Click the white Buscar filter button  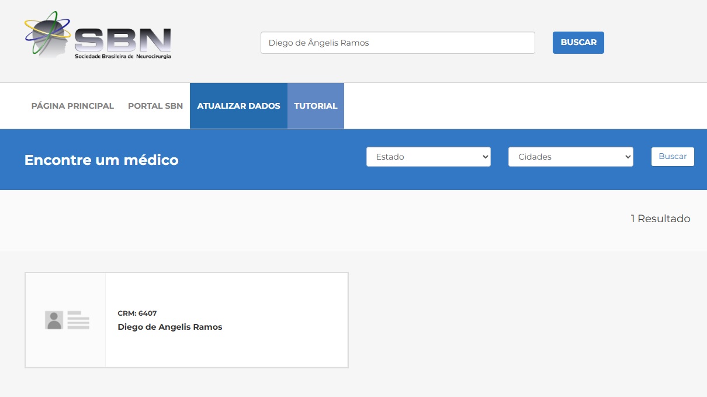coord(673,157)
